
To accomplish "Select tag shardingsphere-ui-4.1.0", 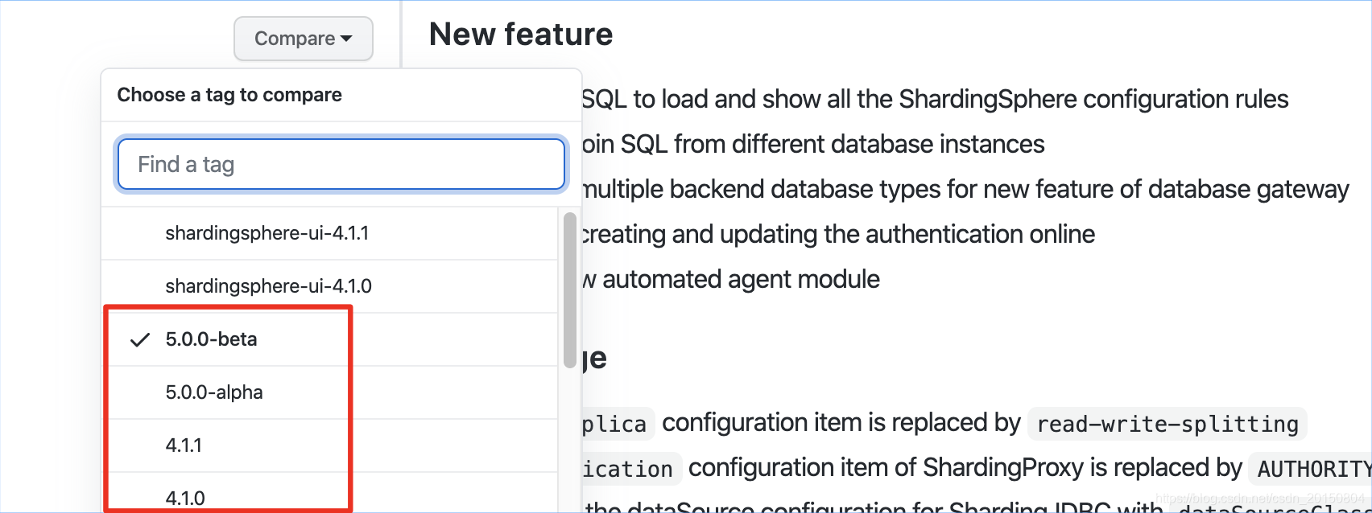I will (268, 286).
